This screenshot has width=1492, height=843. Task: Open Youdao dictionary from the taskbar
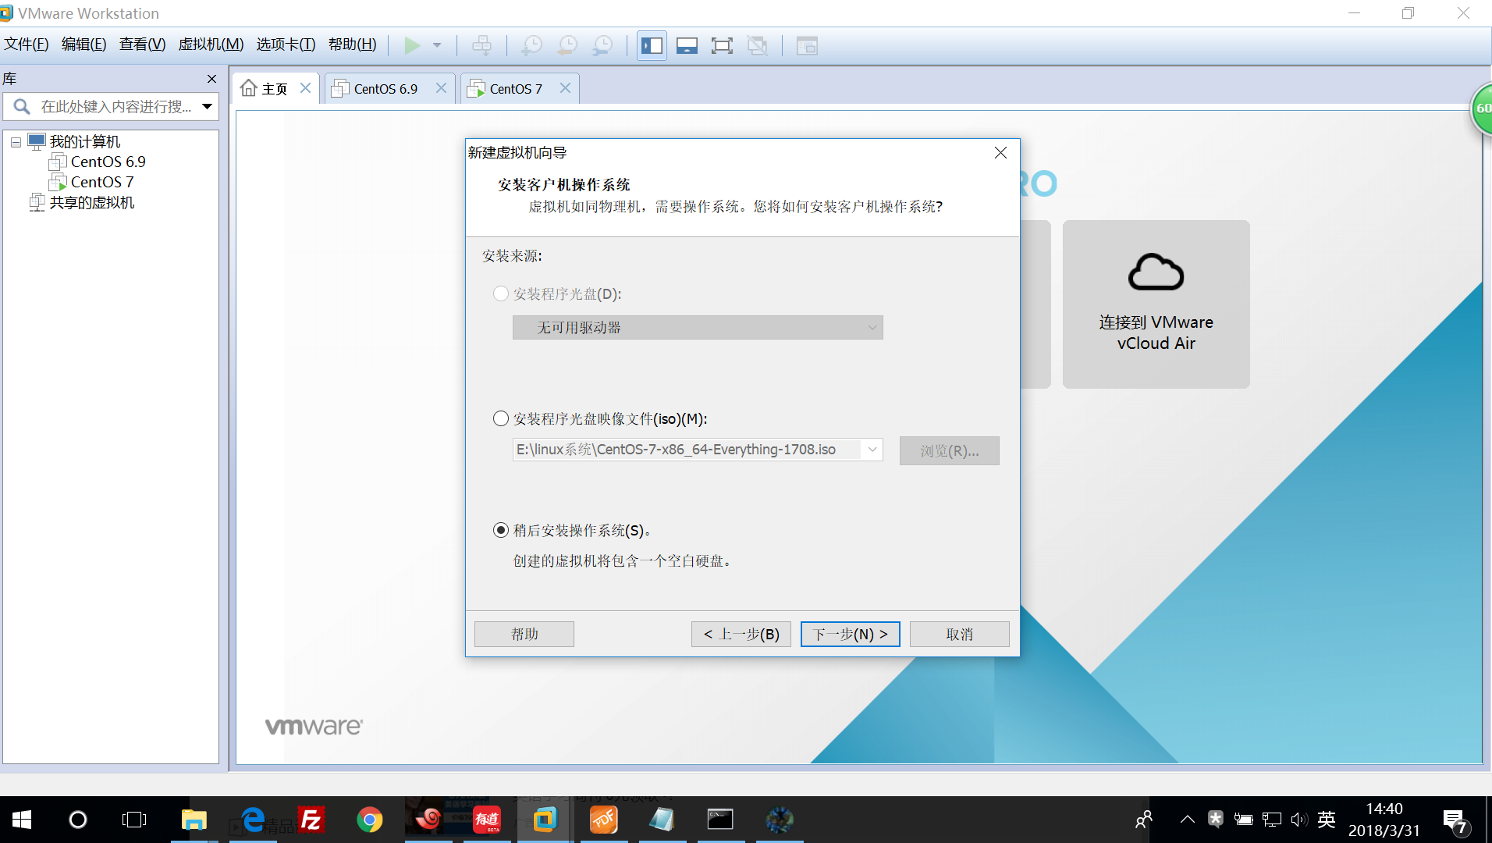point(487,820)
